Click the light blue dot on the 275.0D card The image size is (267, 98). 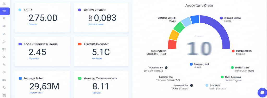(20, 10)
